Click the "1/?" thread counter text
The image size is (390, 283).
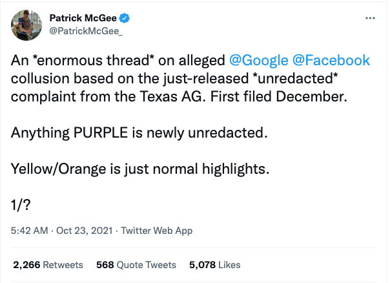23,204
